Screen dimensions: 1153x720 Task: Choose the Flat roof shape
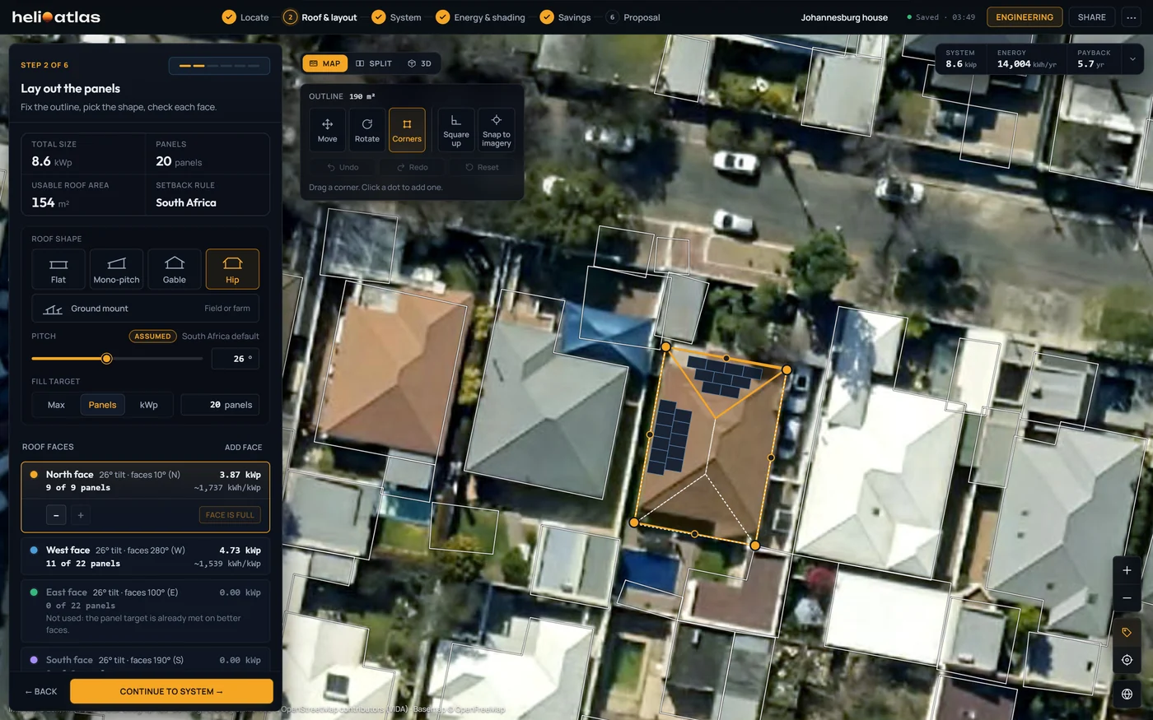click(58, 269)
